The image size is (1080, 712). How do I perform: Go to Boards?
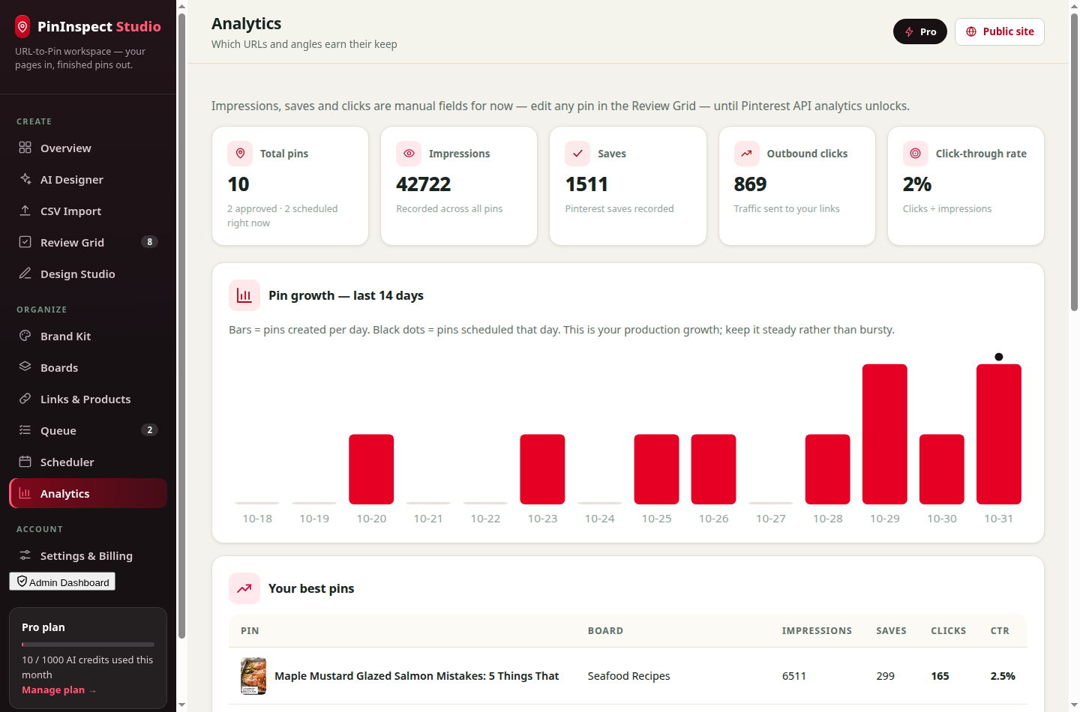point(88,368)
